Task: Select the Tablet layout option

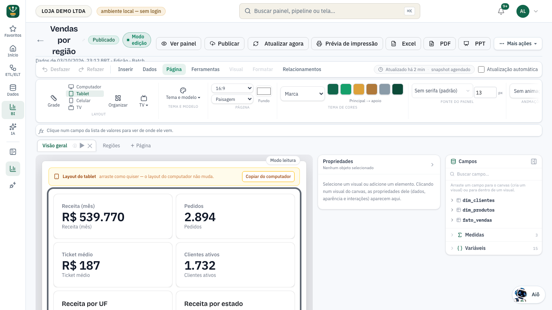Action: click(85, 94)
